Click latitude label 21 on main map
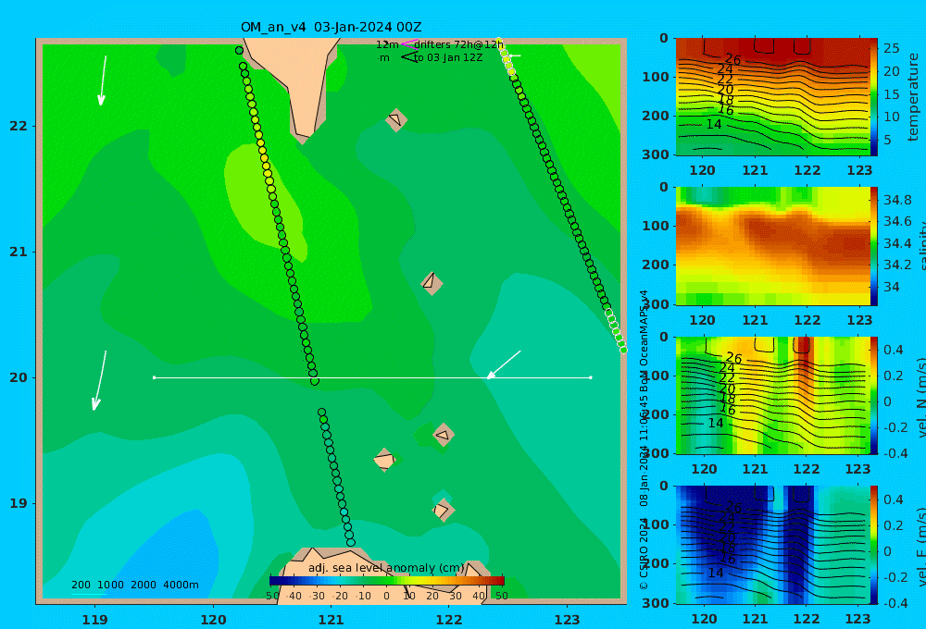Viewport: 926px width, 629px height. pyautogui.click(x=19, y=252)
